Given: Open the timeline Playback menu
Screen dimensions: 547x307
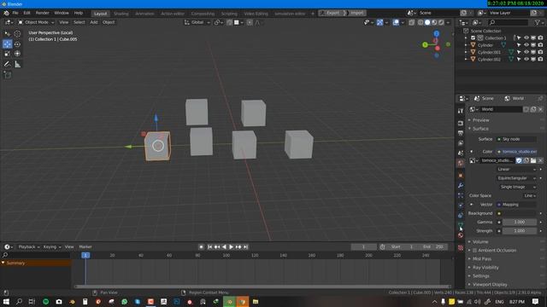Looking at the screenshot, I should click(29, 246).
